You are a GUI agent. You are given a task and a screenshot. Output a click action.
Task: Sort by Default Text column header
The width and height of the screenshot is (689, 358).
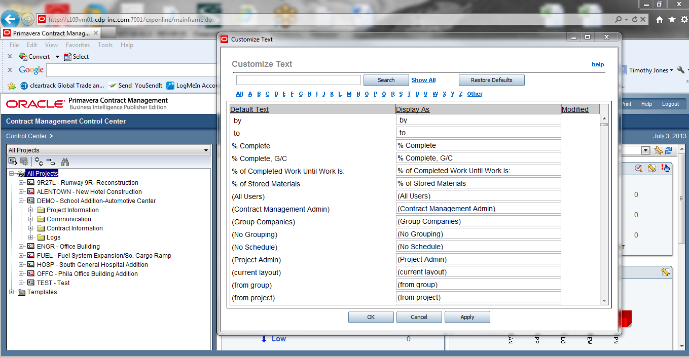[x=249, y=109]
